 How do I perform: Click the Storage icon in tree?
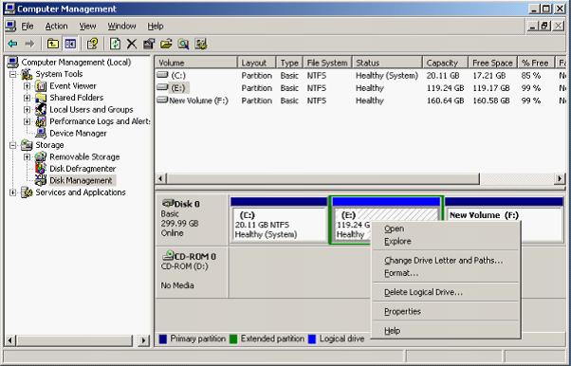27,145
